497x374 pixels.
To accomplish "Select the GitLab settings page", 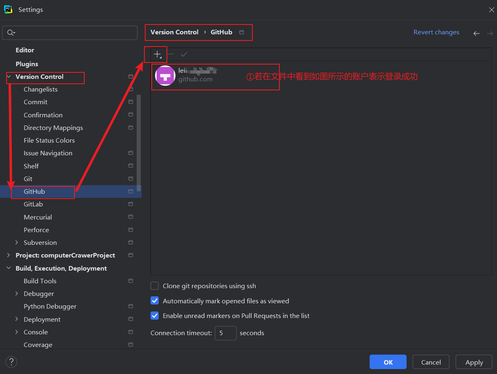I will coord(33,204).
